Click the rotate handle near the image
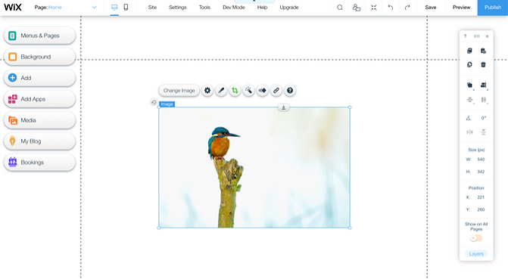 [x=154, y=102]
